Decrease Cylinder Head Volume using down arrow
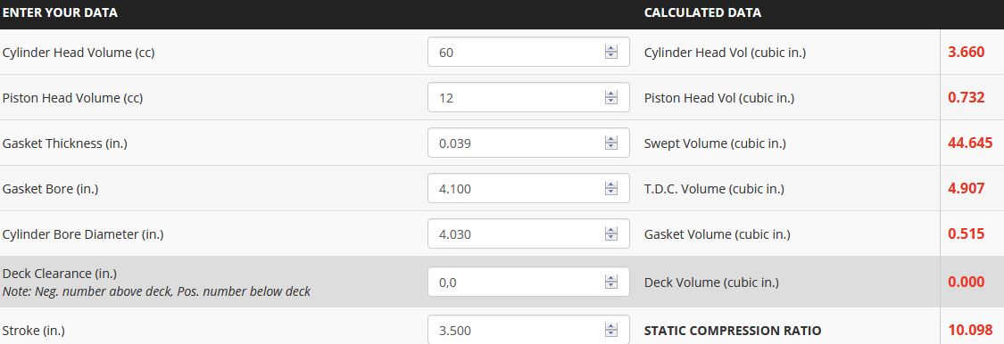This screenshot has width=1004, height=344. pos(610,55)
